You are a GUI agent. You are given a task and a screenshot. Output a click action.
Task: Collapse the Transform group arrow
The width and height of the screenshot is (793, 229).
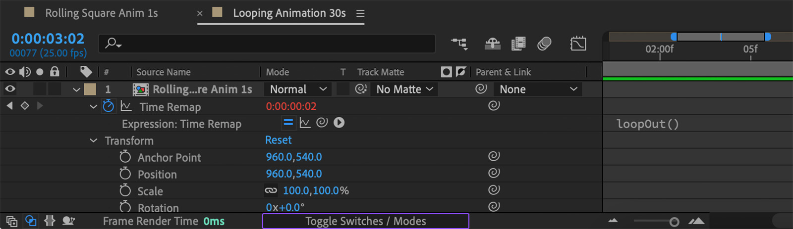click(x=93, y=140)
